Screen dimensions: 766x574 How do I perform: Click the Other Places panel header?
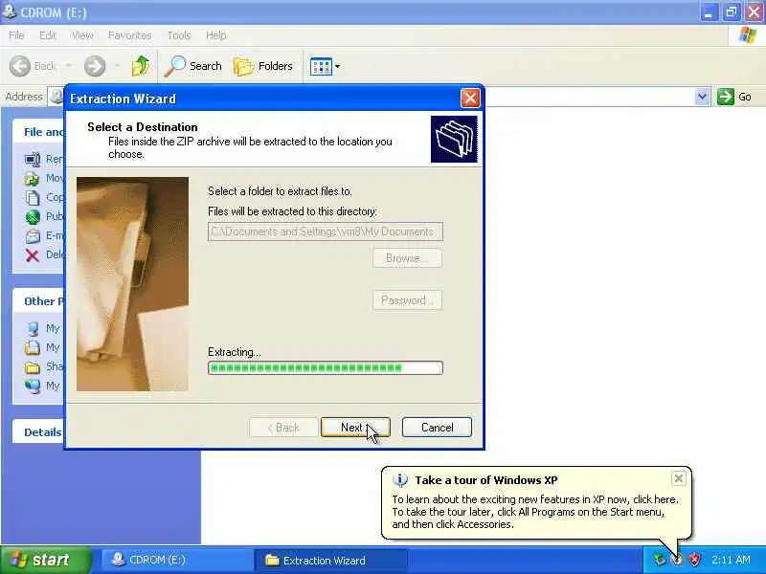point(38,301)
